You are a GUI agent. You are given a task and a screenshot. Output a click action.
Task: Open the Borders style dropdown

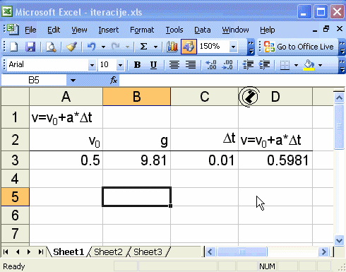(x=296, y=65)
